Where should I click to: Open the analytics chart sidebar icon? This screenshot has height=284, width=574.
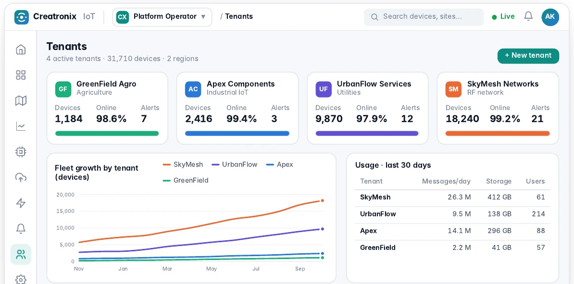point(21,126)
